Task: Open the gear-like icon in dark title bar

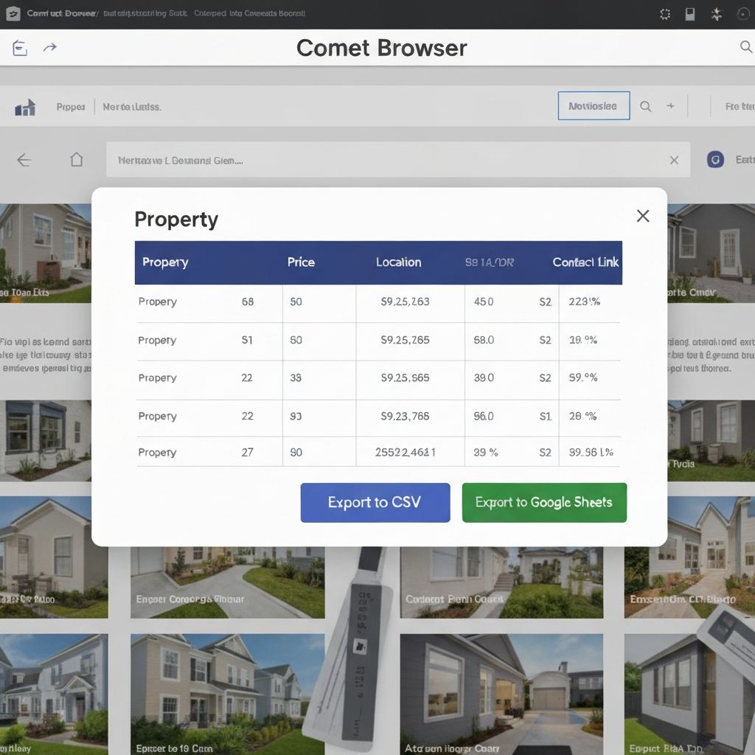Action: click(x=665, y=14)
